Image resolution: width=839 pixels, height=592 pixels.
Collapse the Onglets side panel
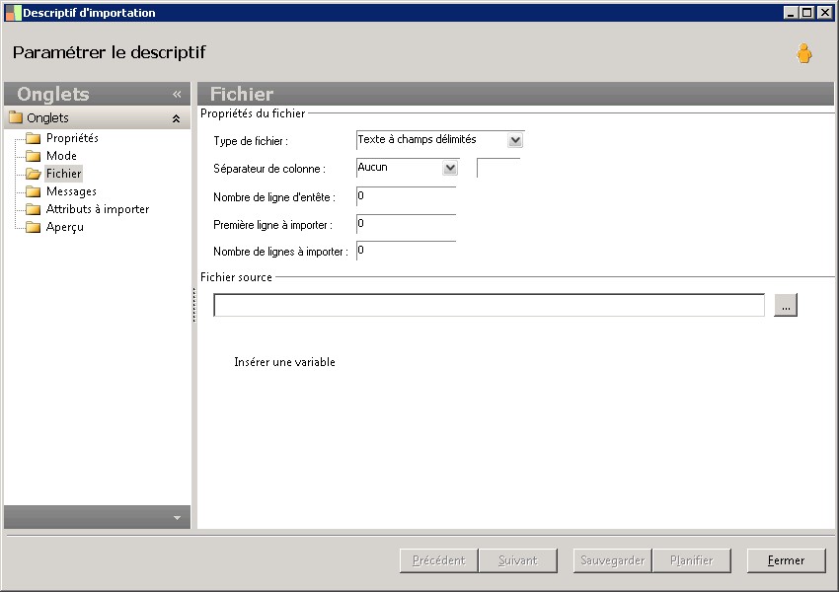(x=177, y=94)
